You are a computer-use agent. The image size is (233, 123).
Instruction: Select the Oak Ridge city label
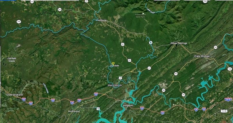coord(202,56)
